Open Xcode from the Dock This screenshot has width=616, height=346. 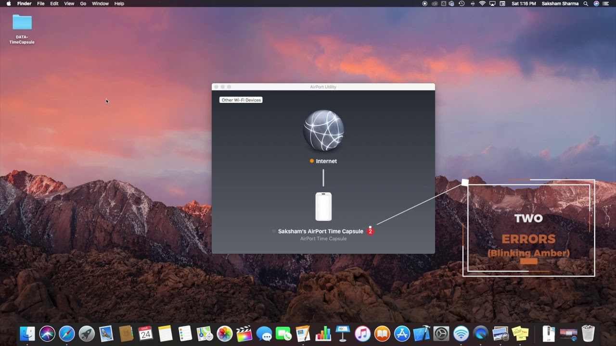[x=422, y=334]
